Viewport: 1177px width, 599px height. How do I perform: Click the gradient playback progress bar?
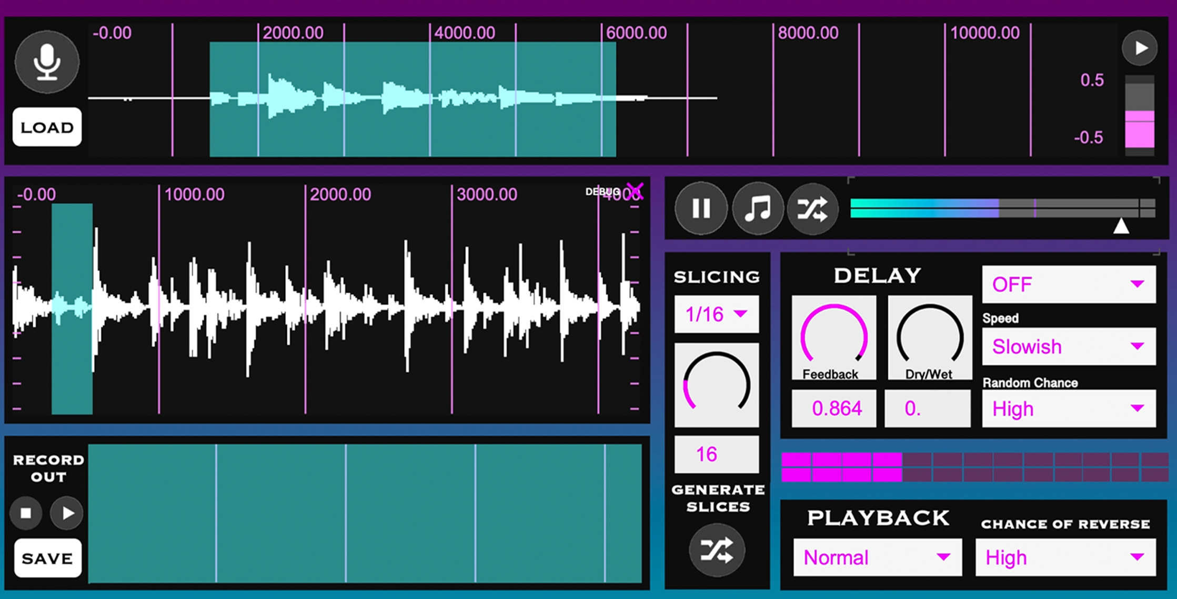pyautogui.click(x=1003, y=208)
